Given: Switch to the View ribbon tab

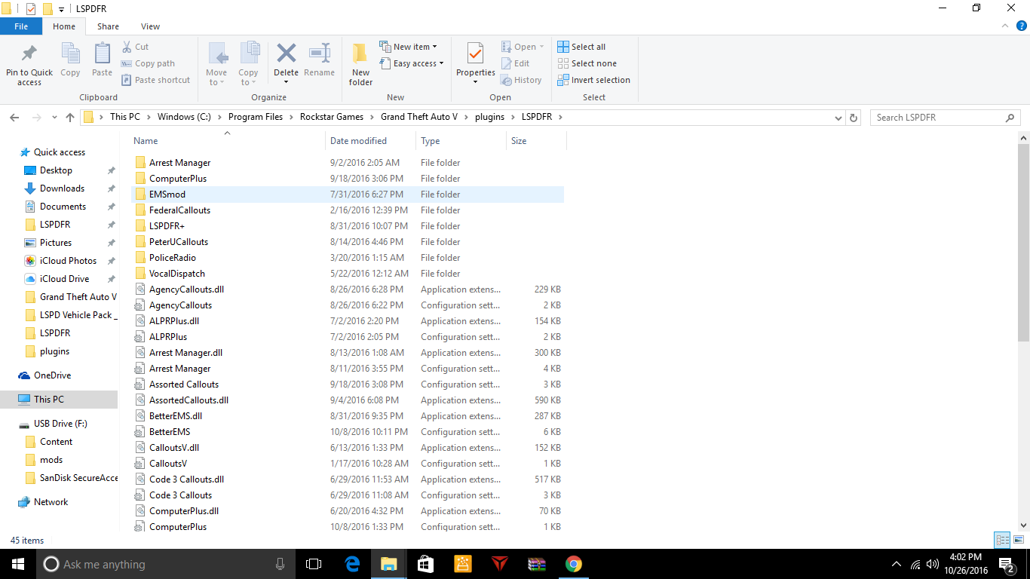Looking at the screenshot, I should pyautogui.click(x=150, y=26).
